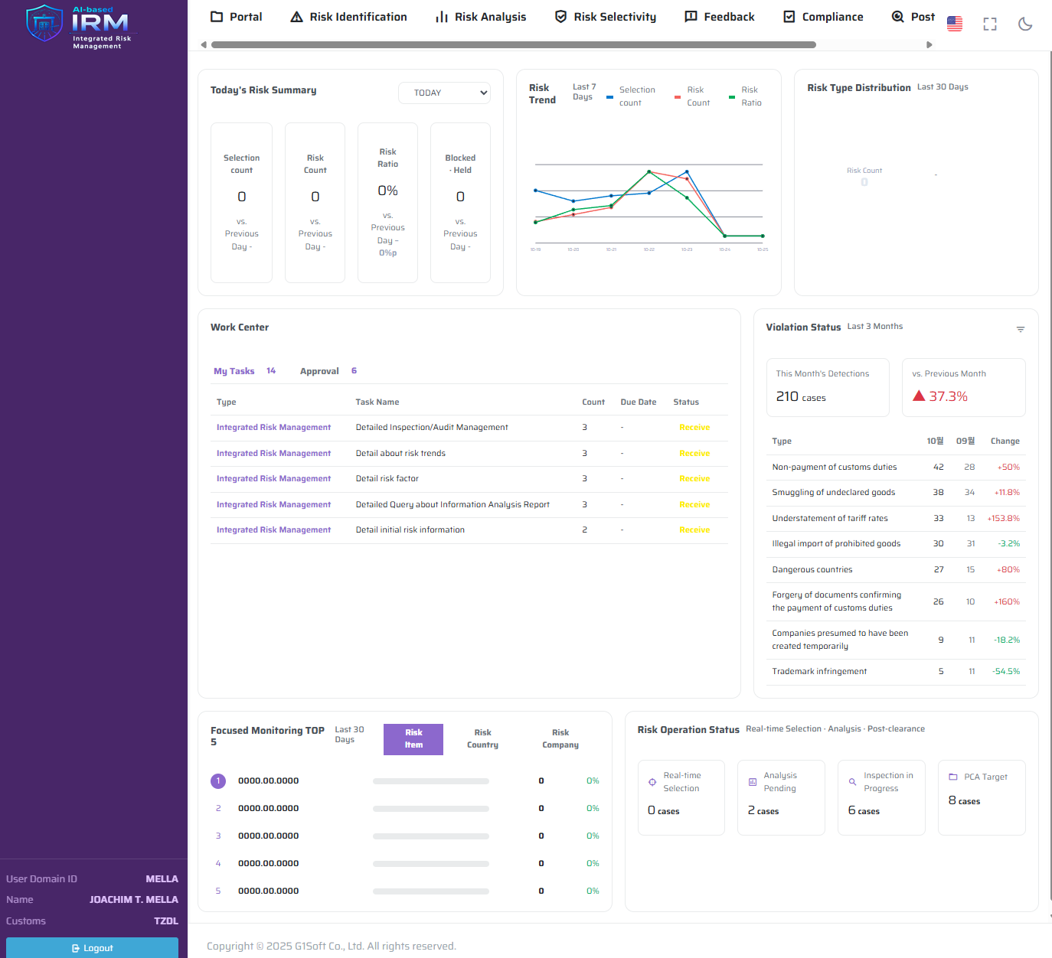
Task: Open the Selection count summary card
Action: pos(241,203)
